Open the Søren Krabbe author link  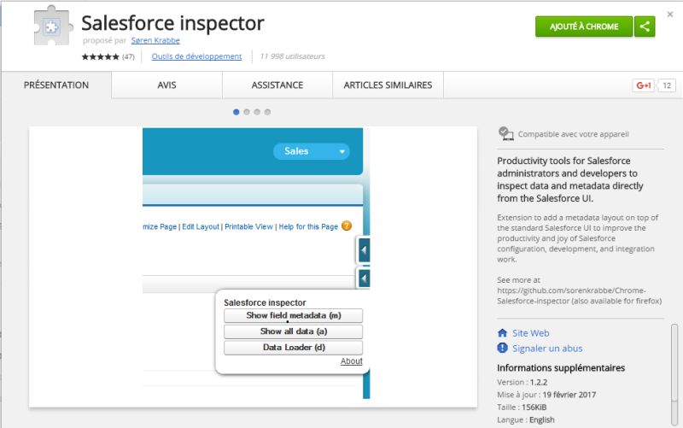coord(155,40)
